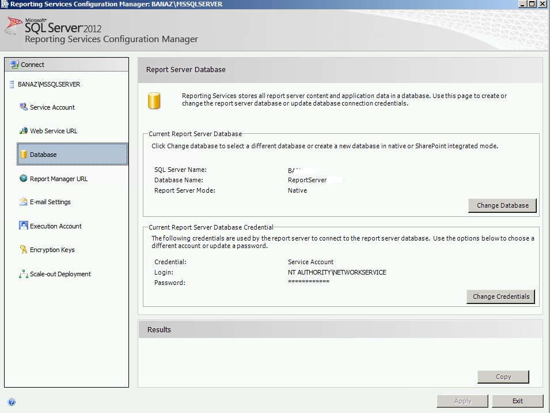Click the Current Report Server Database Credential title
The width and height of the screenshot is (550, 413).
(211, 227)
